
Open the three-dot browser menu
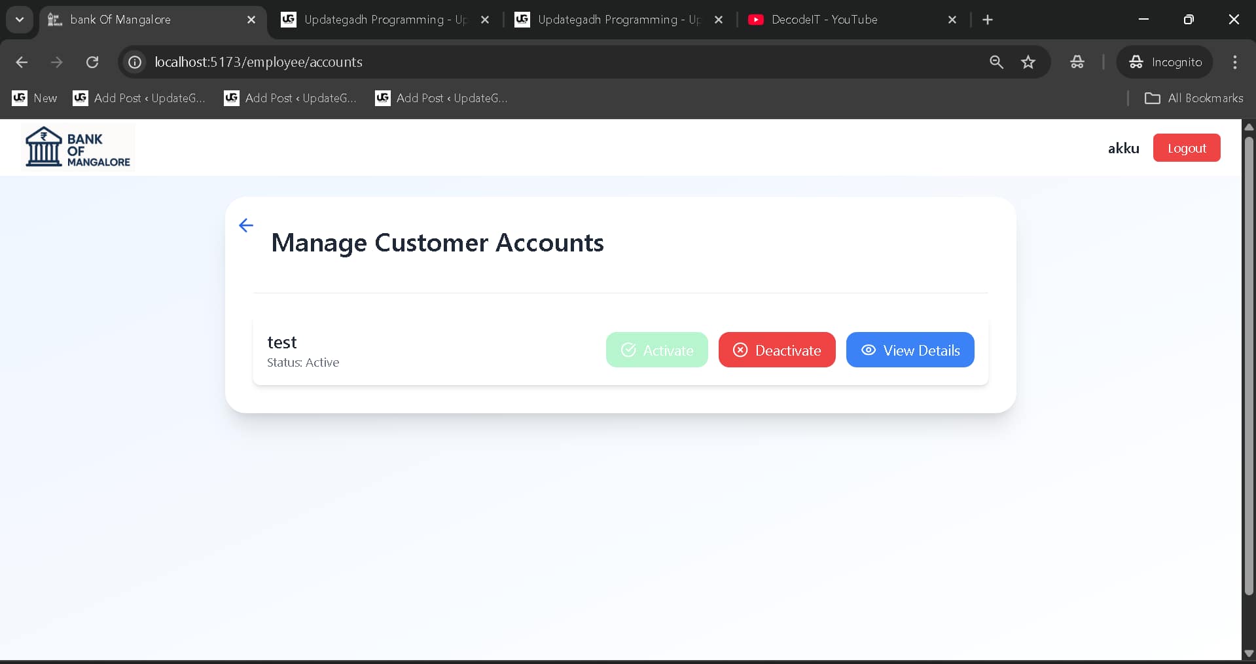coord(1235,62)
